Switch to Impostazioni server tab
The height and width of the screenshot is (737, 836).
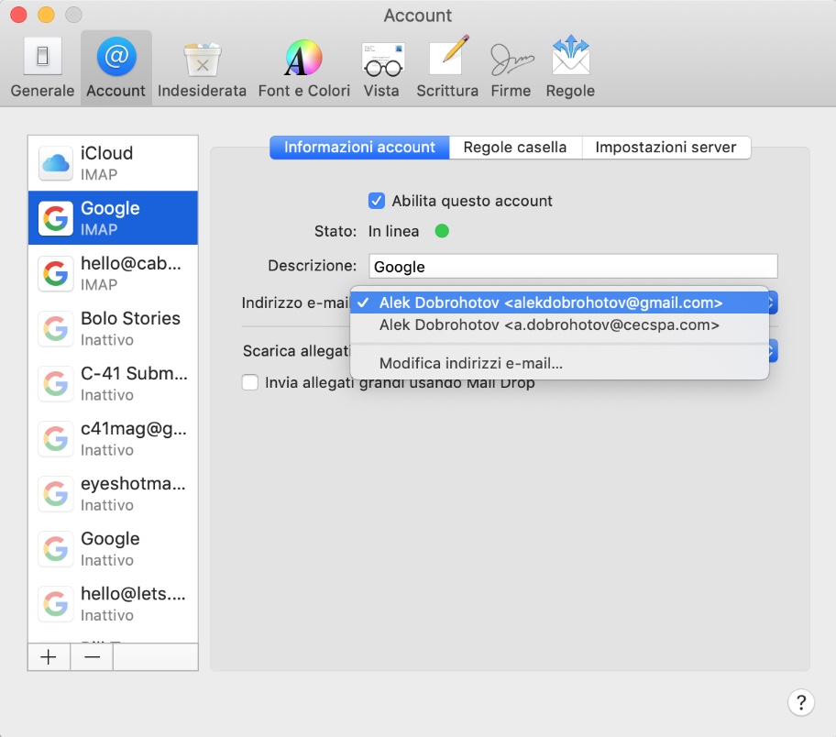click(665, 148)
